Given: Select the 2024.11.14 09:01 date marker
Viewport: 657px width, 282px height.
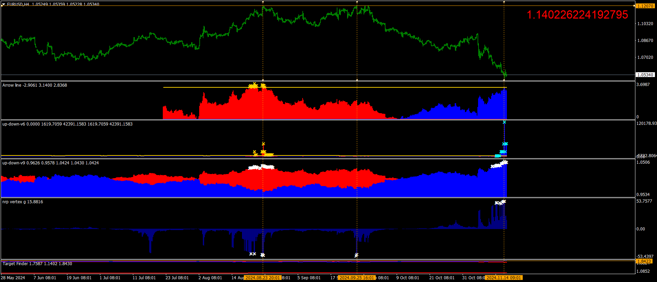Looking at the screenshot, I should click(x=504, y=278).
